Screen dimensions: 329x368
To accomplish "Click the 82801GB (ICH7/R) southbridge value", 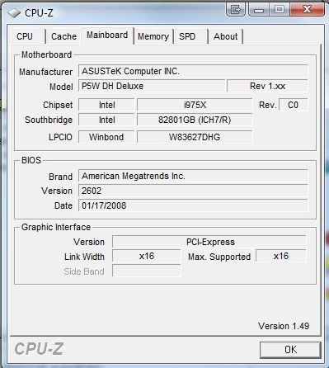I will pyautogui.click(x=195, y=120).
